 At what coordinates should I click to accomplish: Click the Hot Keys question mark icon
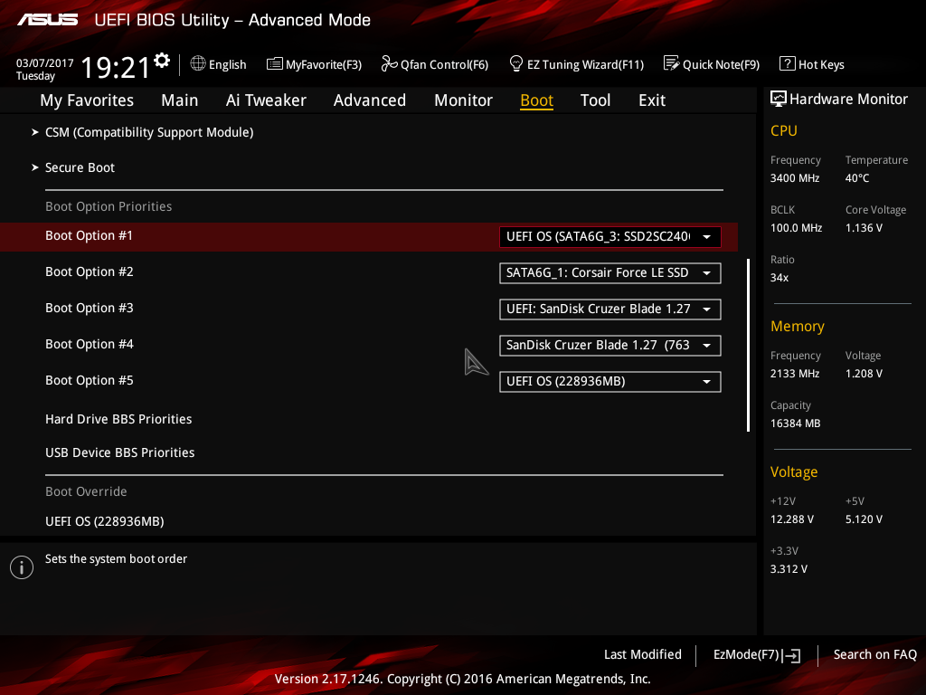point(788,64)
